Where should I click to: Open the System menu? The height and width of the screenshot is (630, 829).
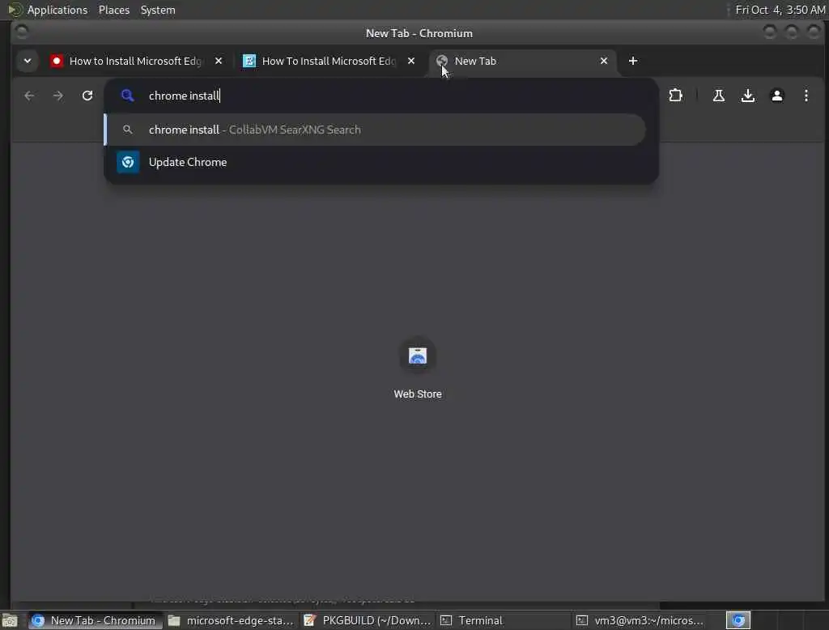[158, 10]
